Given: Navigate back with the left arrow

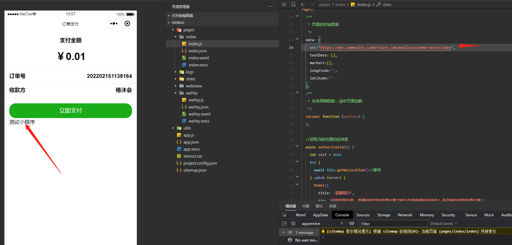Looking at the screenshot, I should point(303,4).
